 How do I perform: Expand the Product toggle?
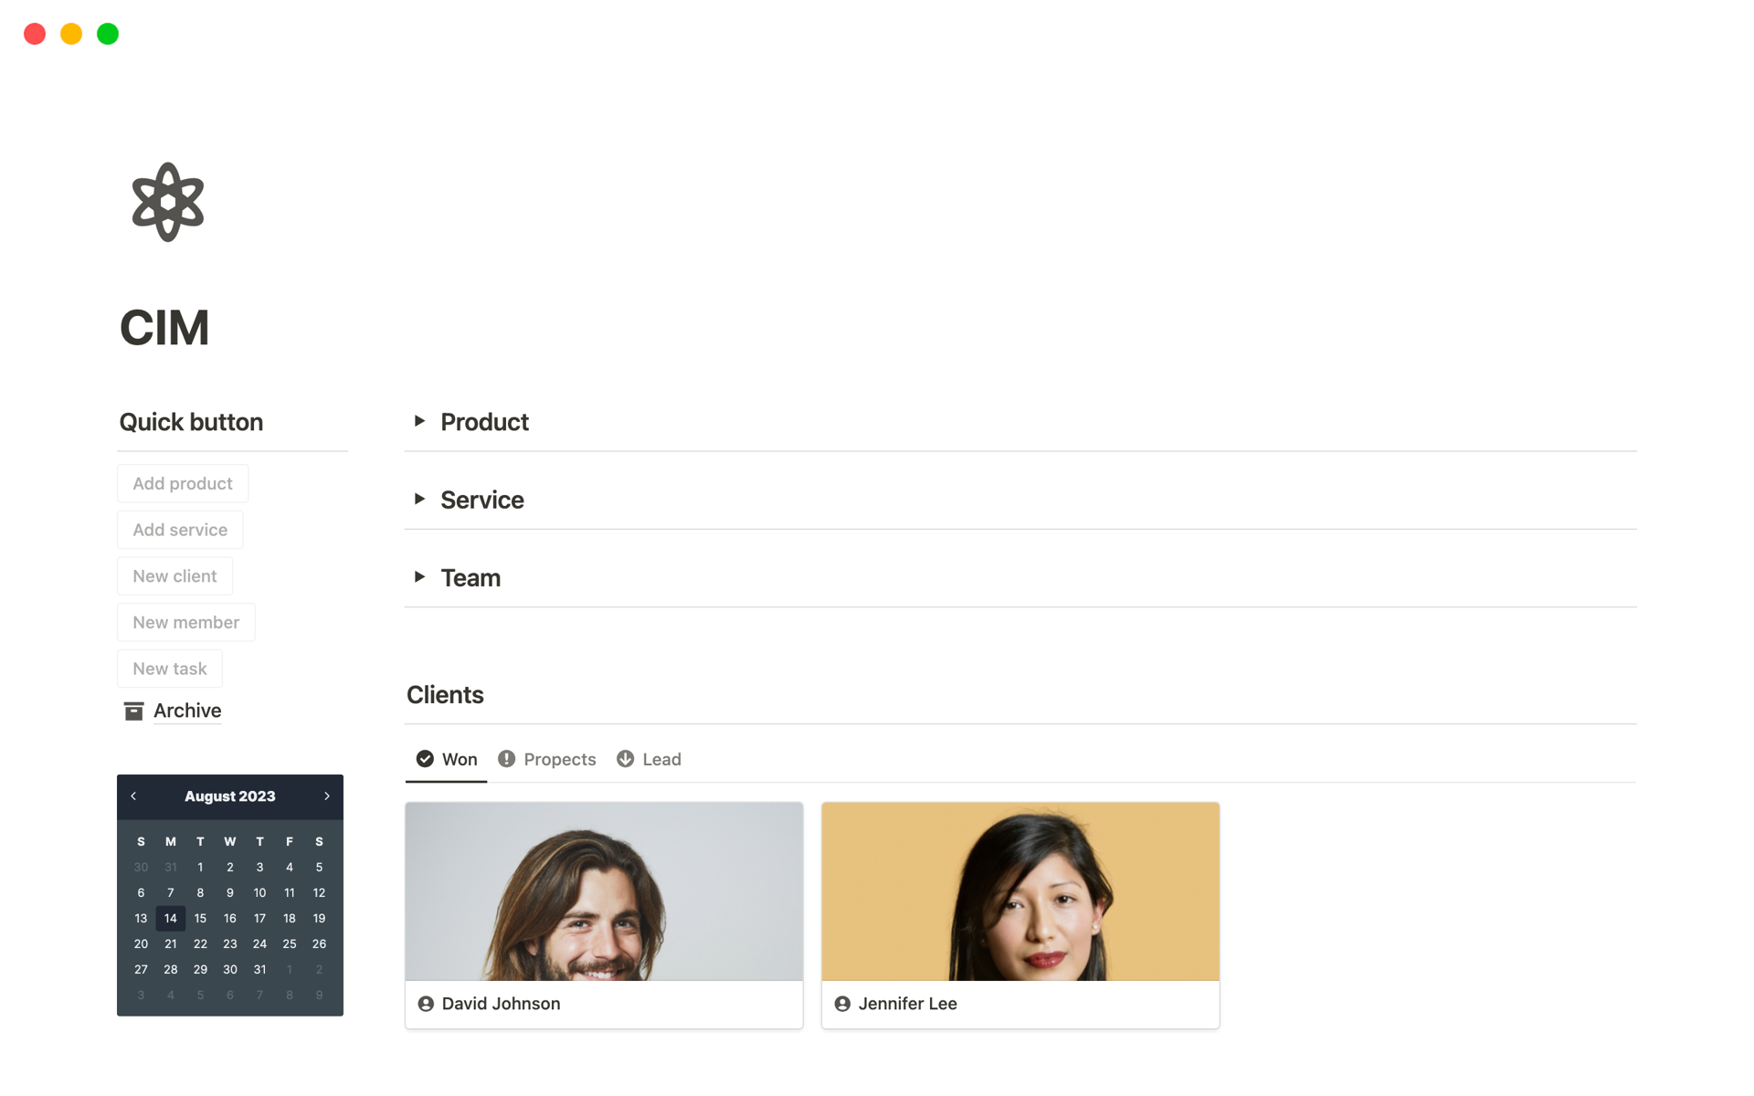419,421
